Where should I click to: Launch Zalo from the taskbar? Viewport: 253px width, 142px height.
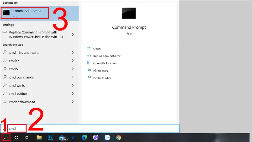click(x=107, y=138)
